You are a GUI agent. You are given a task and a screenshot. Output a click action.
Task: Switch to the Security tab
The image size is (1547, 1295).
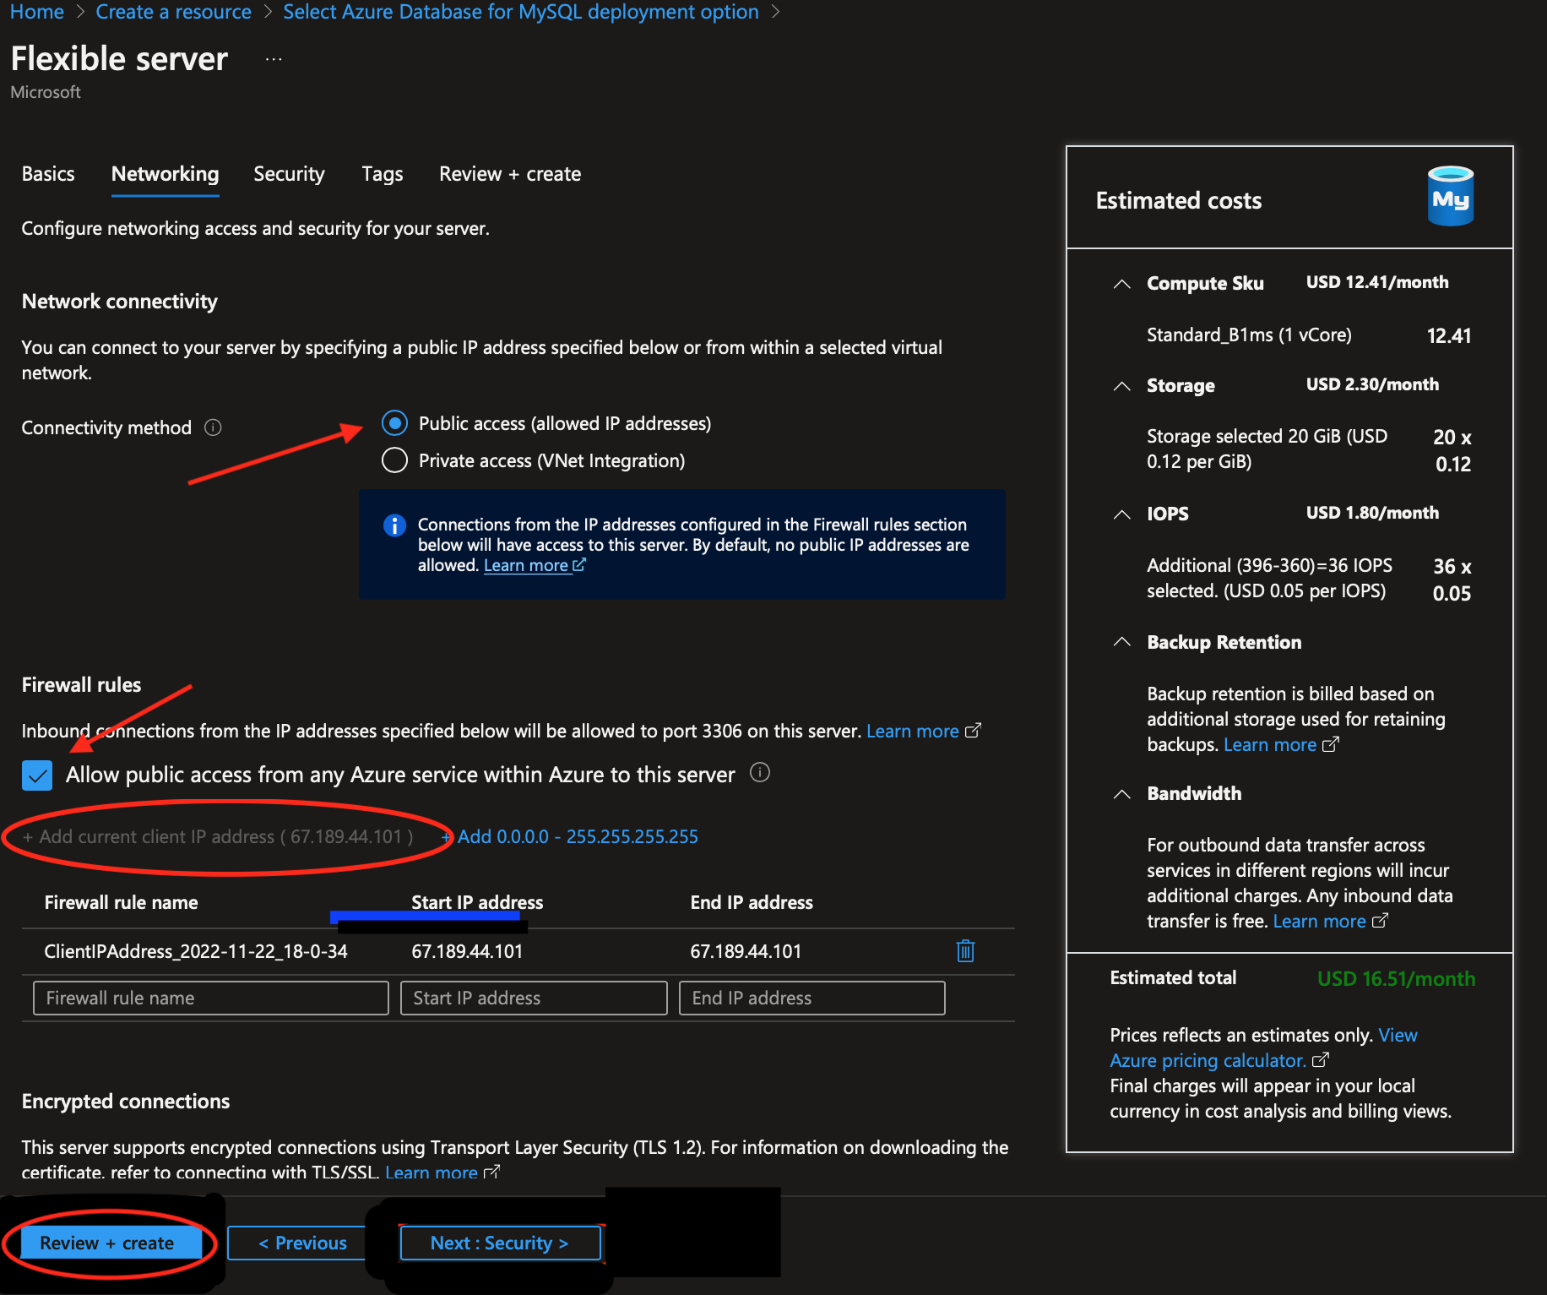click(x=289, y=174)
